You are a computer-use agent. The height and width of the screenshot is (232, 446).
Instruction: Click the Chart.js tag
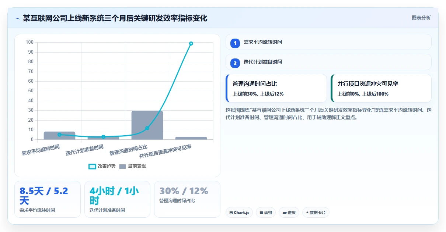(239, 213)
